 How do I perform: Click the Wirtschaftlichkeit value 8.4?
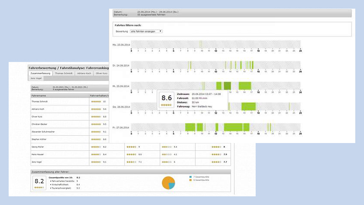78,185
